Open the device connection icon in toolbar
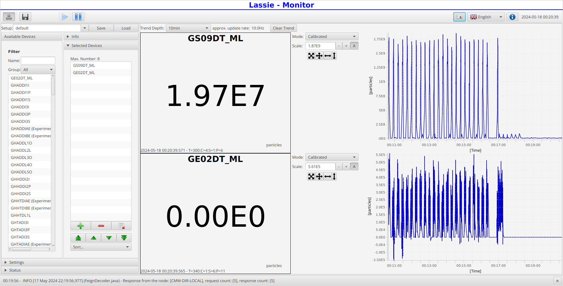Viewport: 563px width, 286px height. coord(9,17)
